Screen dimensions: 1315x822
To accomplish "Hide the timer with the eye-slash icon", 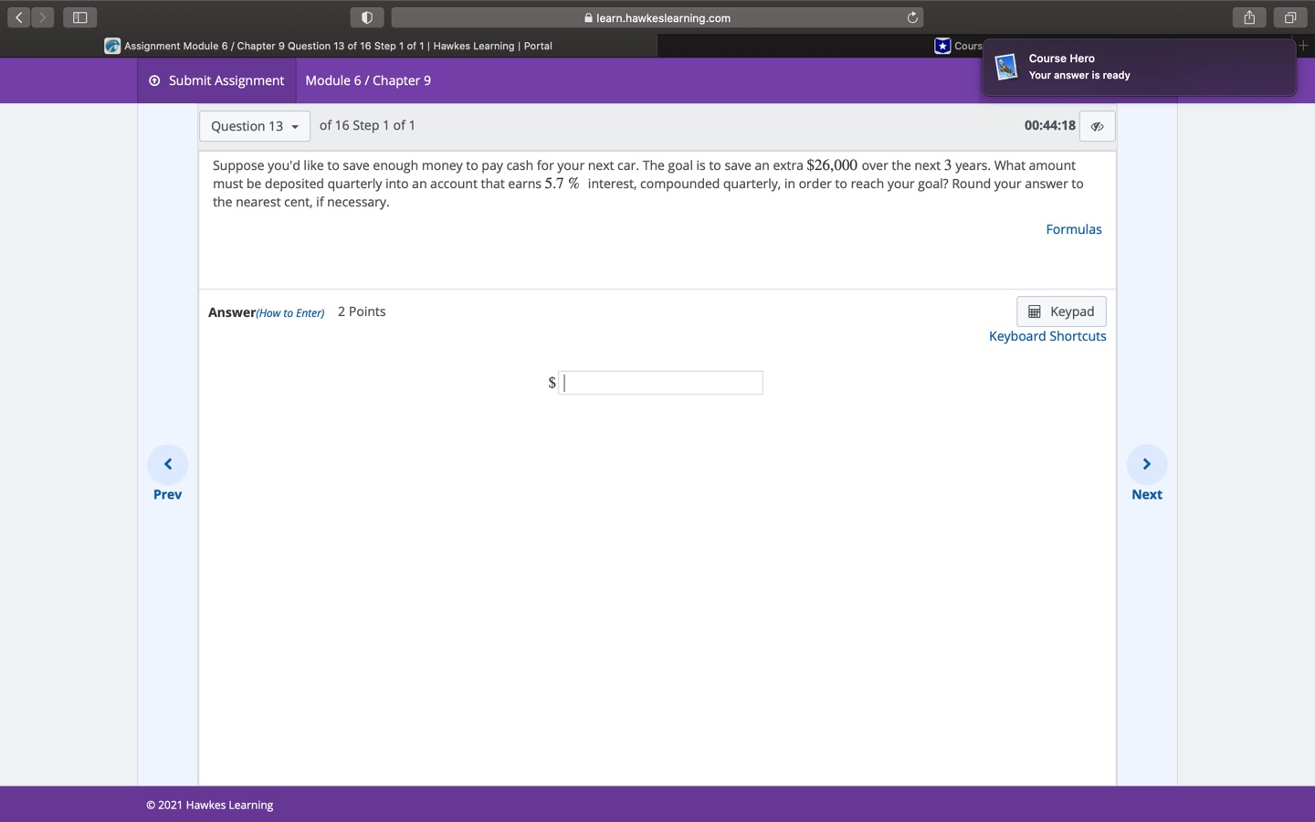I will point(1097,126).
